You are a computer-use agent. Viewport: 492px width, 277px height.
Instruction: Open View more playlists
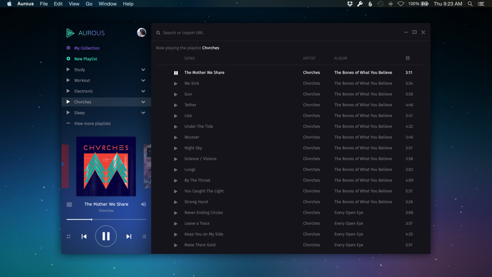pyautogui.click(x=92, y=124)
